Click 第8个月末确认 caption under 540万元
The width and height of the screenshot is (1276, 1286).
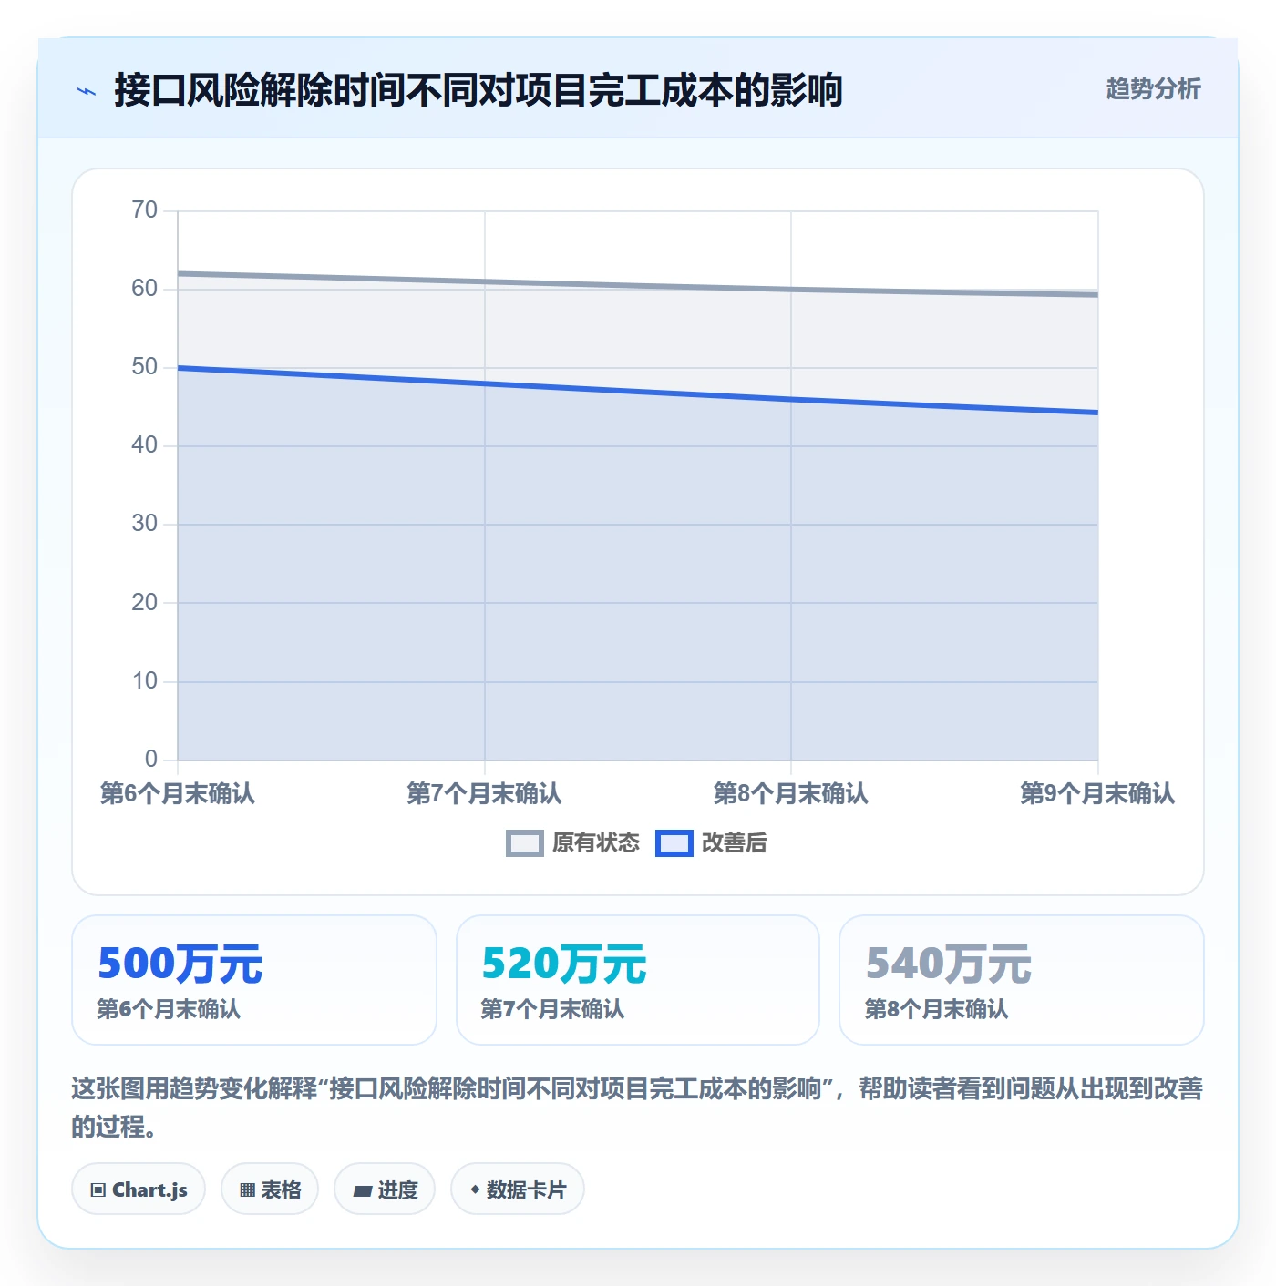tap(936, 1009)
